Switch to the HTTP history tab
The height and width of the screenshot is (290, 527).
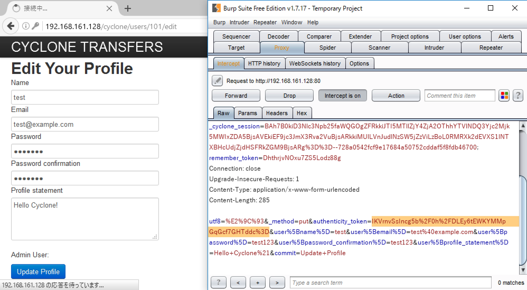point(264,63)
